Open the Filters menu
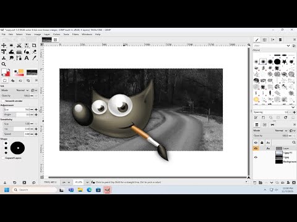This screenshot has height=222, width=297. 75,35
